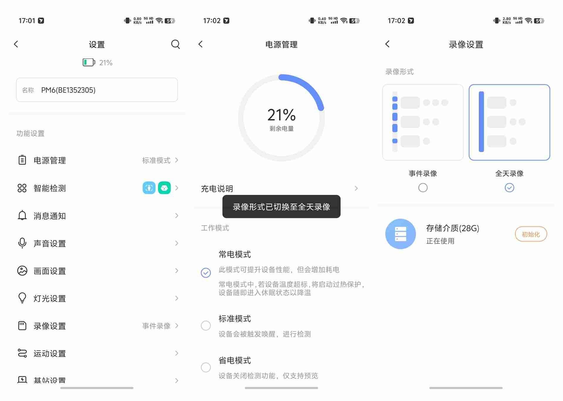Select the 录像设置 memory card icon
This screenshot has height=401, width=563.
tap(22, 326)
